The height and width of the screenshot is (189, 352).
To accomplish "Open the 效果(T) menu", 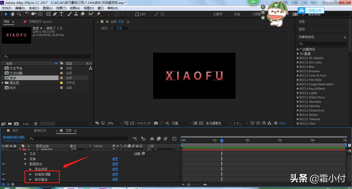I will click(x=61, y=8).
